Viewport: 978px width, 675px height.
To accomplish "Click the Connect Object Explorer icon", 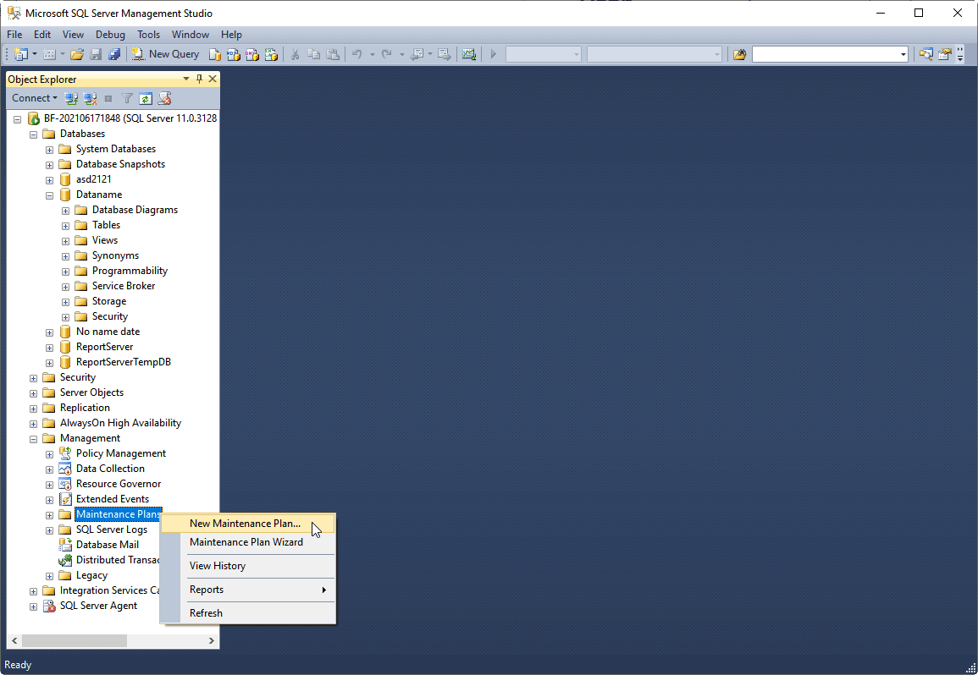I will point(71,98).
